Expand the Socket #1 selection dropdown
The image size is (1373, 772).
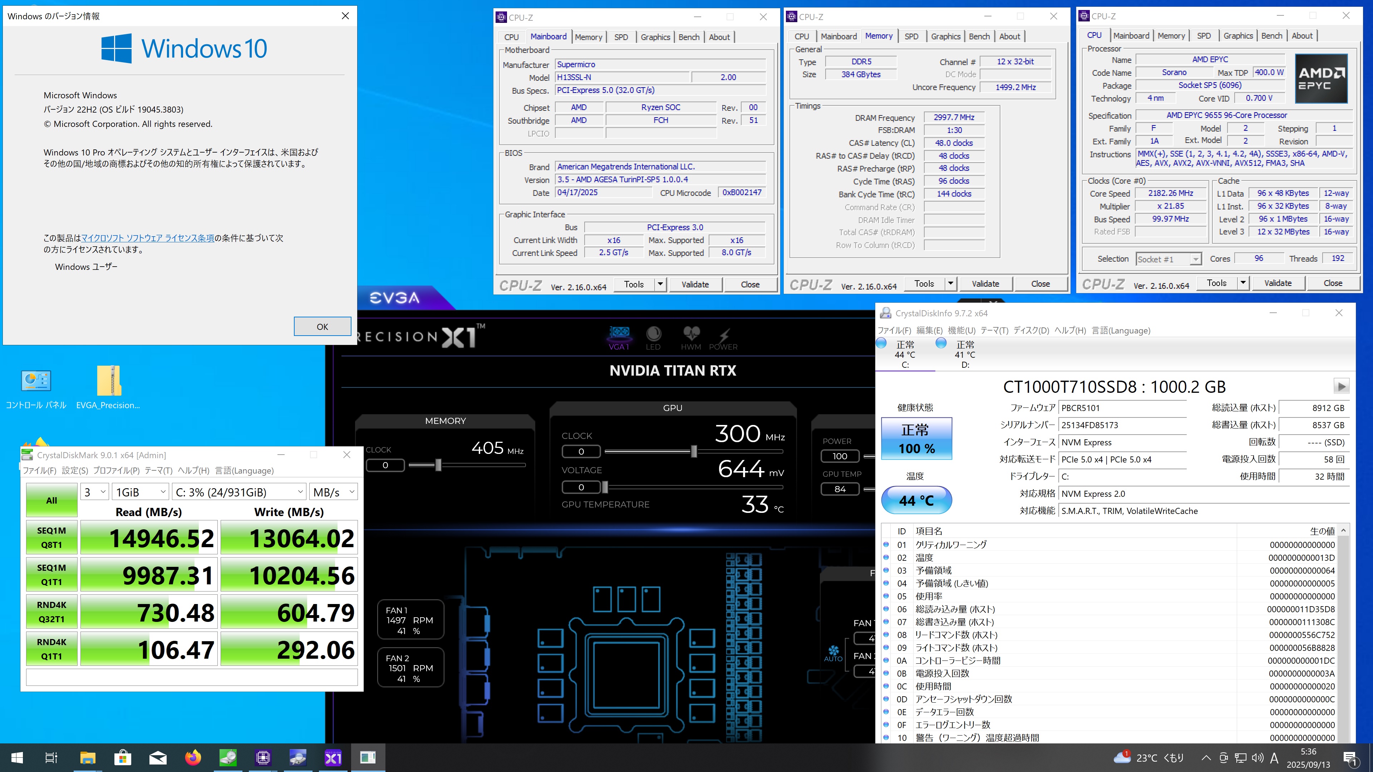1168,259
